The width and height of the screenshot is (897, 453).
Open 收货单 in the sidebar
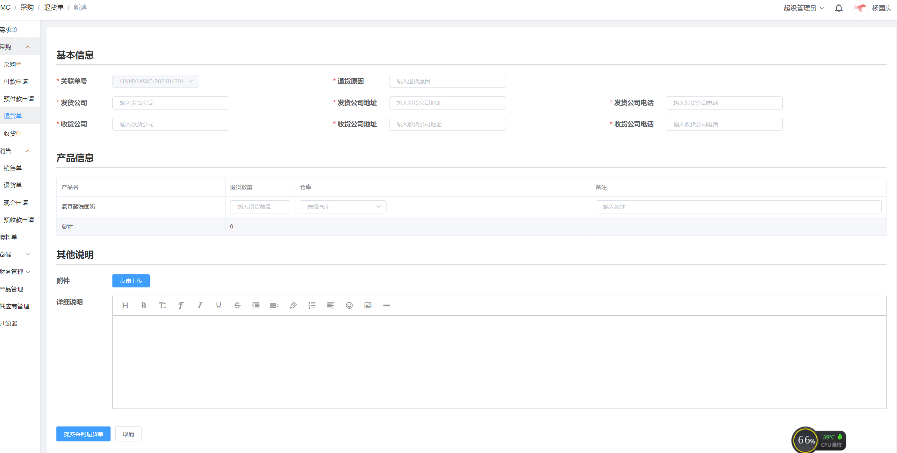pos(13,133)
